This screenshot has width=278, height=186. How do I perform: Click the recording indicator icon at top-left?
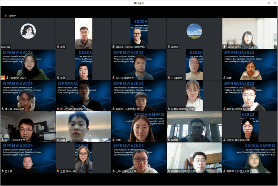(x=6, y=15)
